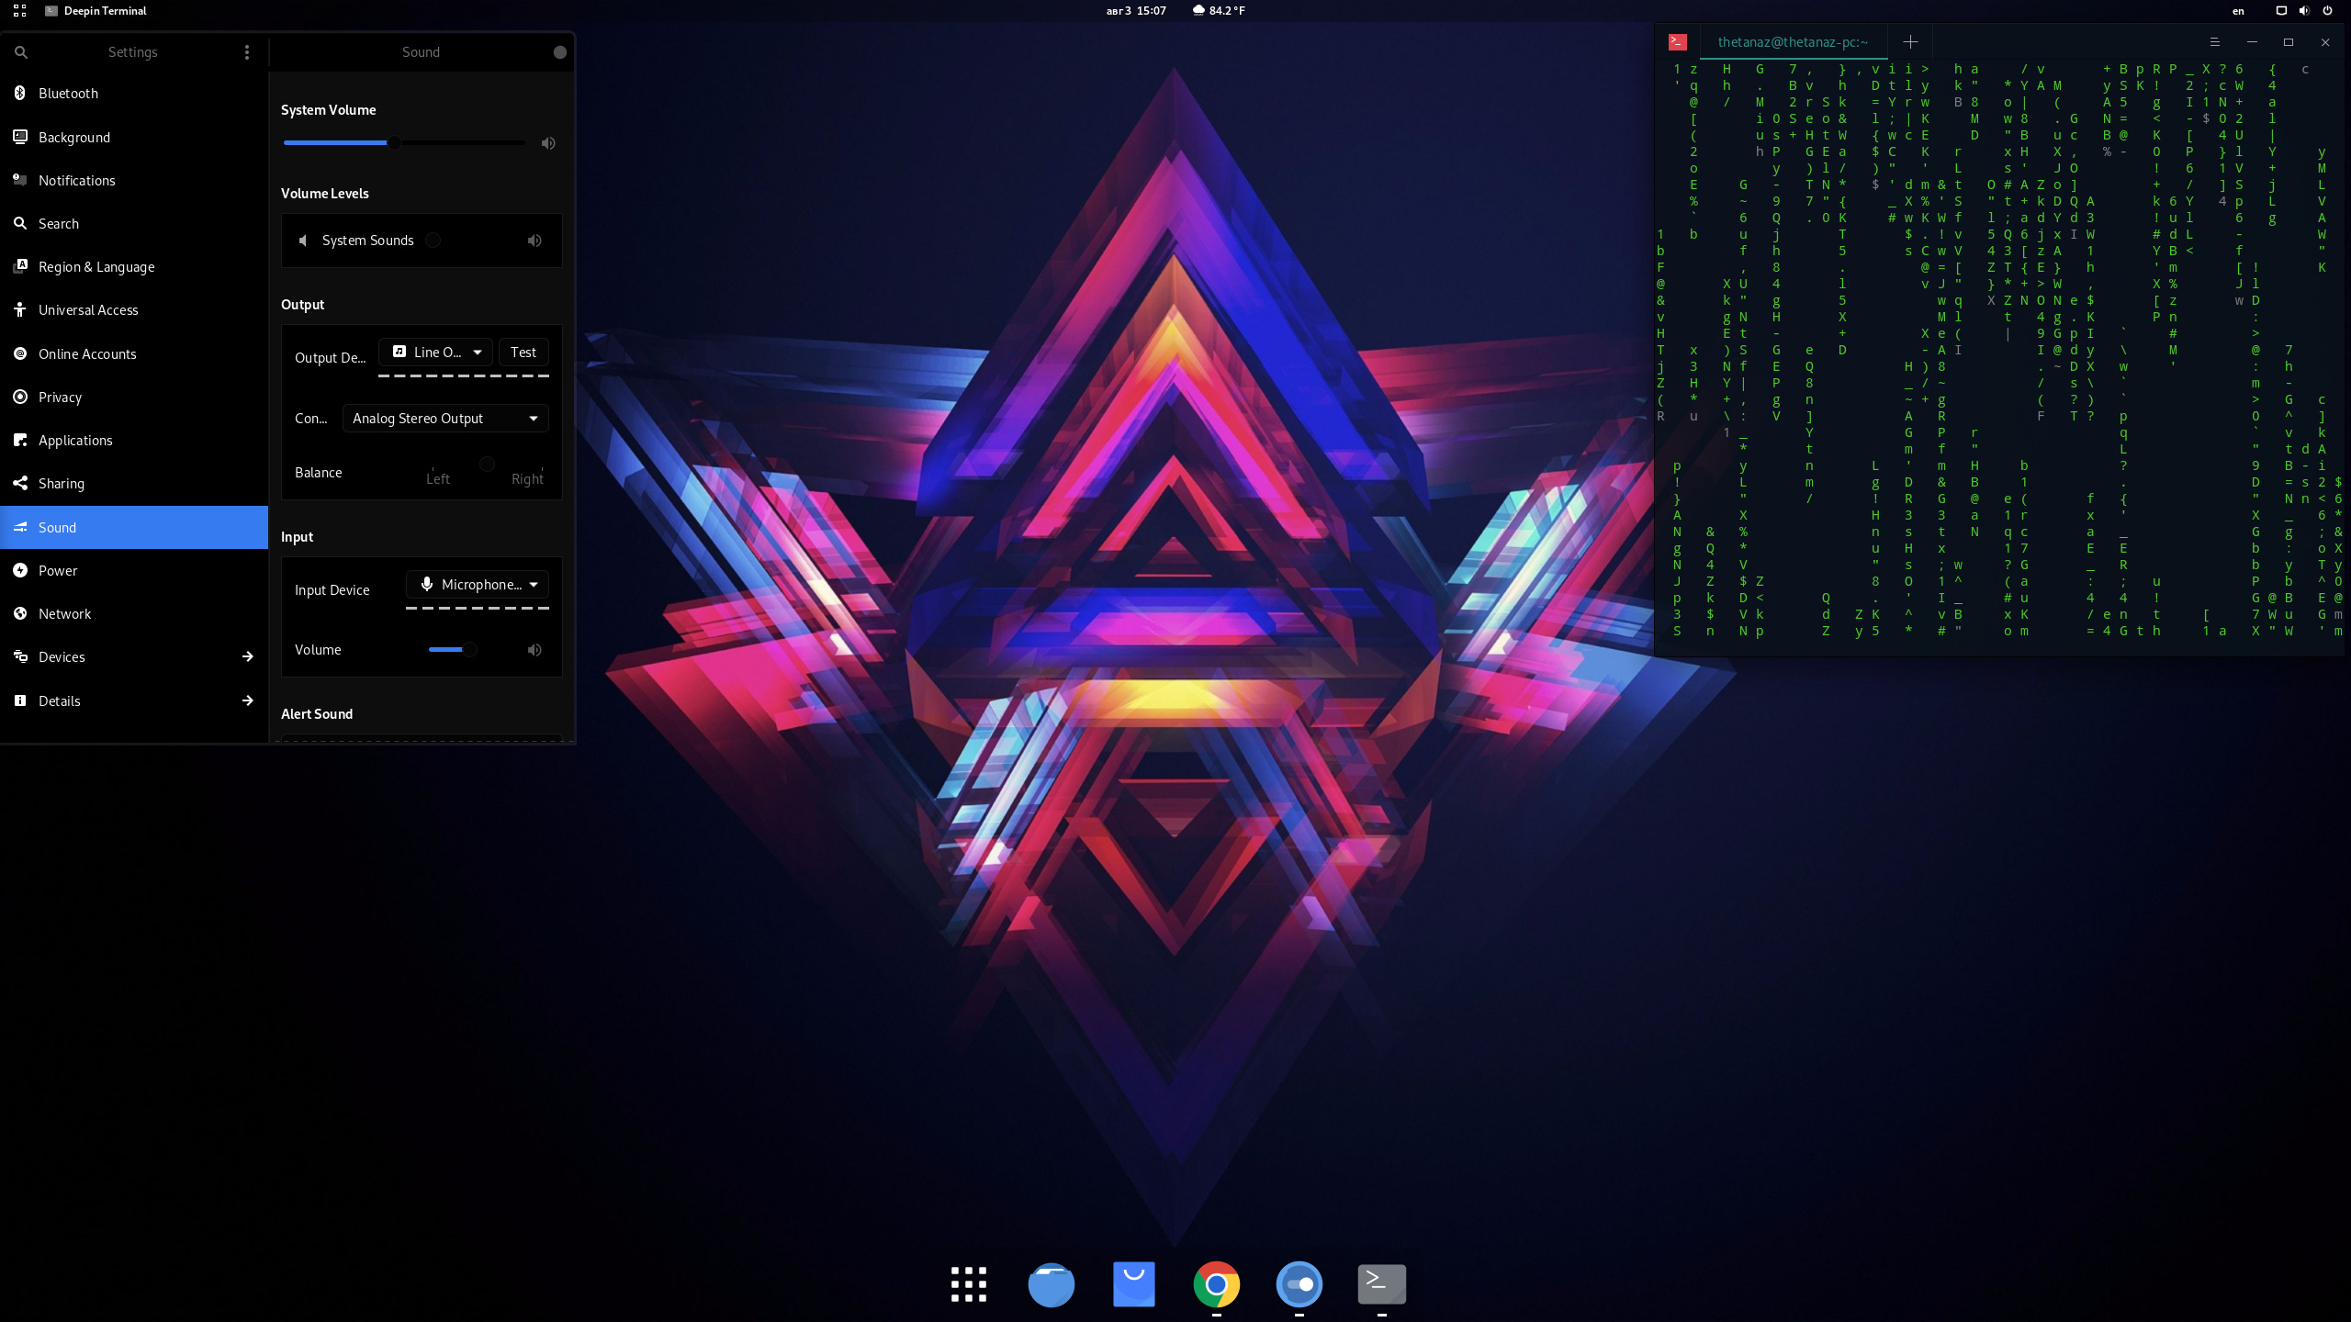Select the highlighted Sound row

click(134, 527)
